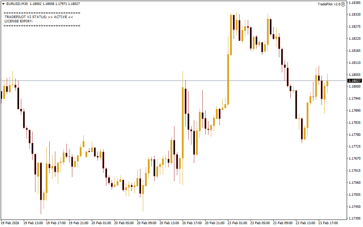Click the TradePilot sad face icon

(x=343, y=4)
